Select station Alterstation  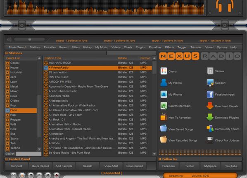[97, 134]
